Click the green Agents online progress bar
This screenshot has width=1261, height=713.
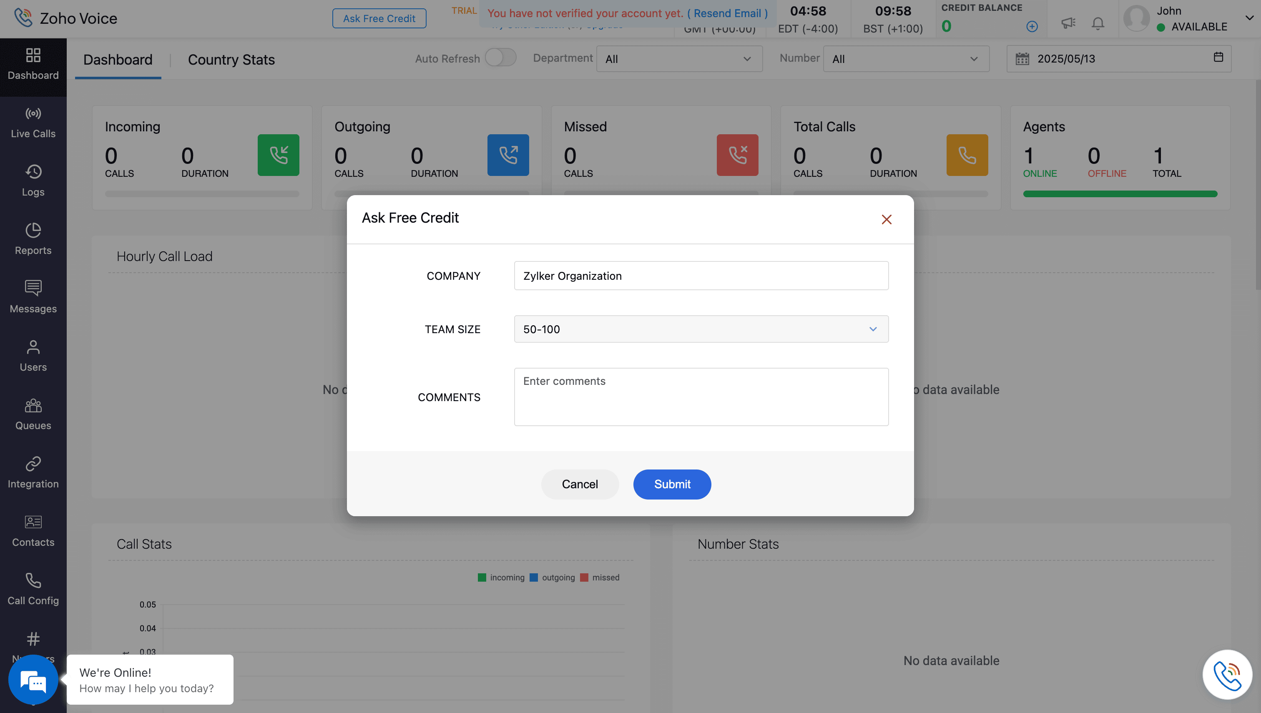point(1119,194)
